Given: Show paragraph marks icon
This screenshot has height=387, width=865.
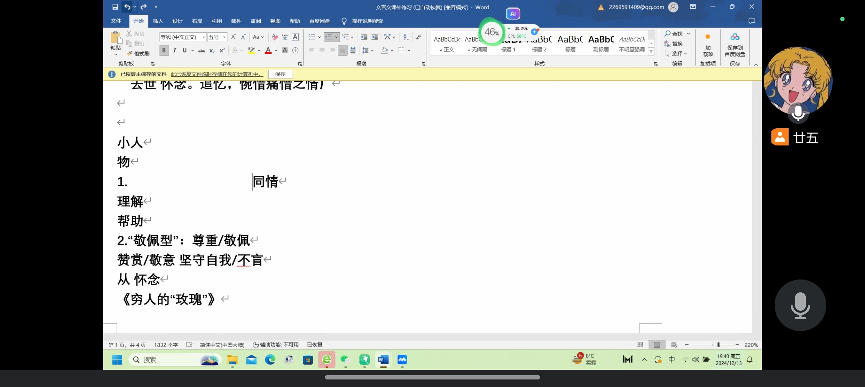Looking at the screenshot, I should coord(419,37).
